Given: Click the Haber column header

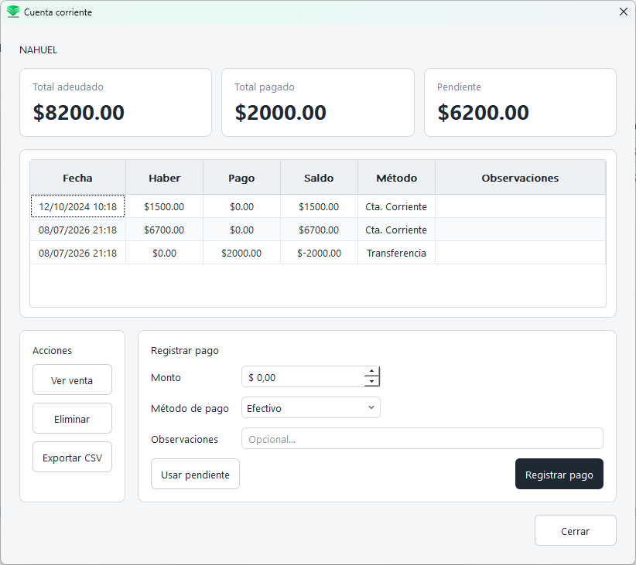Looking at the screenshot, I should pyautogui.click(x=164, y=178).
